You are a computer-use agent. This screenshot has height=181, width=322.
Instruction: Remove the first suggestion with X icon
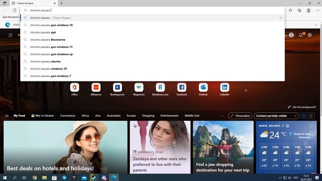(x=281, y=18)
